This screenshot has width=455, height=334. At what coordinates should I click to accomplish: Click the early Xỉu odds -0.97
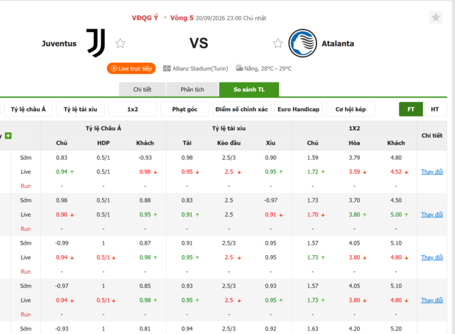(270, 200)
